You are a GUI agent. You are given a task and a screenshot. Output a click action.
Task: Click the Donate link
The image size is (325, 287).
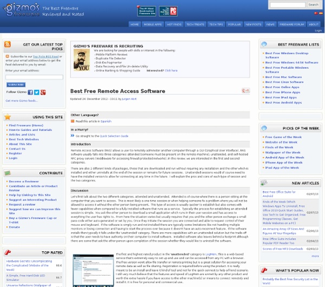pos(14,227)
